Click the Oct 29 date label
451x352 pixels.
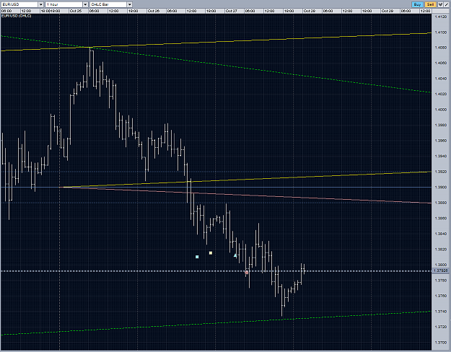[387, 11]
